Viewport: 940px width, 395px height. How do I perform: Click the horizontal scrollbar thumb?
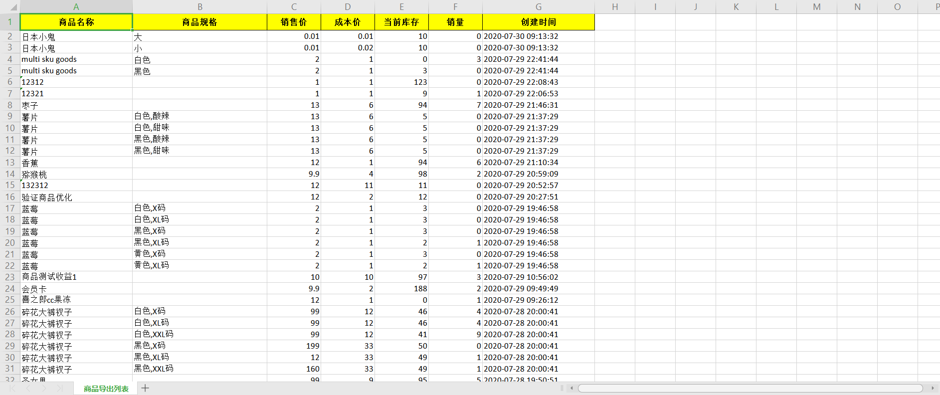[x=751, y=388]
